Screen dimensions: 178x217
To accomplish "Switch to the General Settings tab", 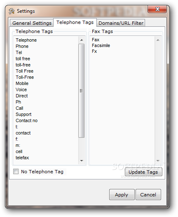I will coord(32,23).
